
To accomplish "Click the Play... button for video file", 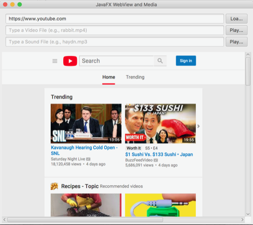I will [237, 30].
